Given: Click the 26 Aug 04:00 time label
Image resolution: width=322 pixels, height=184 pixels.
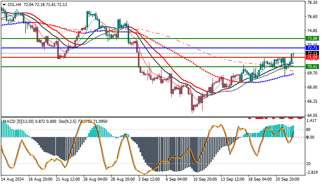Looking at the screenshot, I should (95, 179).
